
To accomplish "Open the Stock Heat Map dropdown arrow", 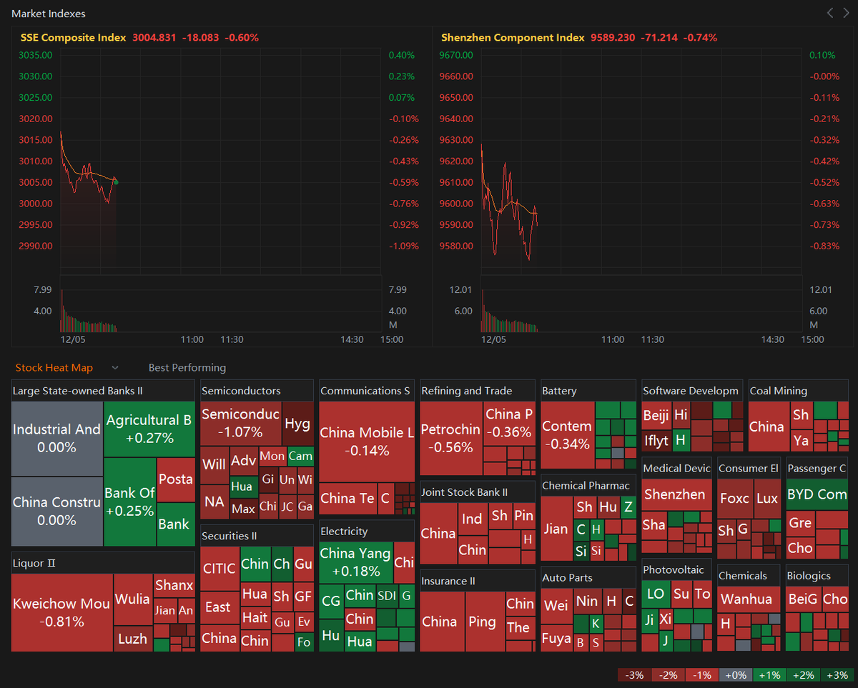I will click(x=114, y=367).
